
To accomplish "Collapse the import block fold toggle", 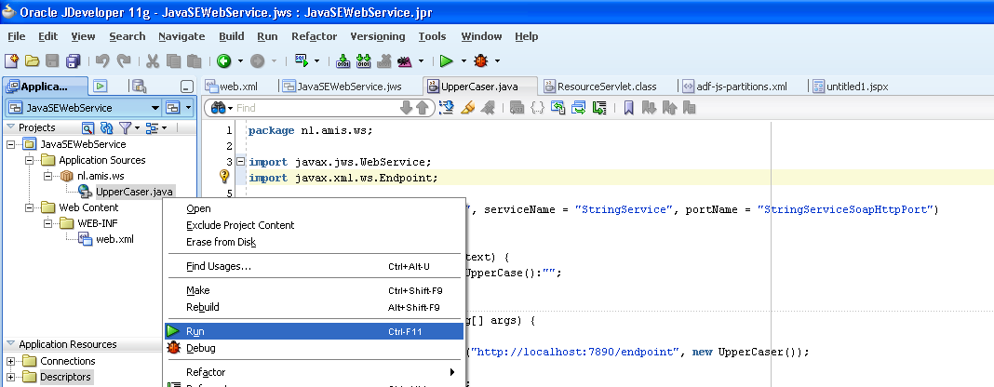I will (x=240, y=162).
